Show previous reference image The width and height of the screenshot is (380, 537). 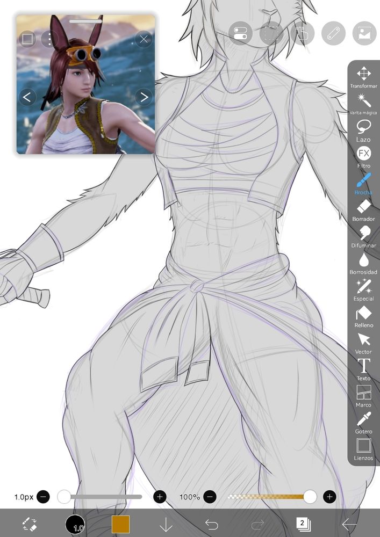(x=27, y=97)
